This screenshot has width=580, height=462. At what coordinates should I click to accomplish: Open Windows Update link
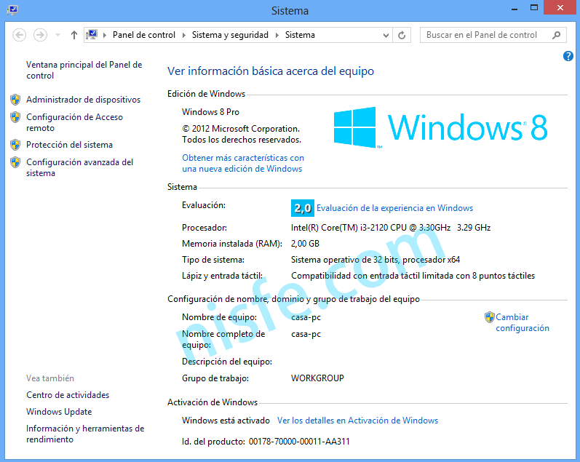point(59,411)
